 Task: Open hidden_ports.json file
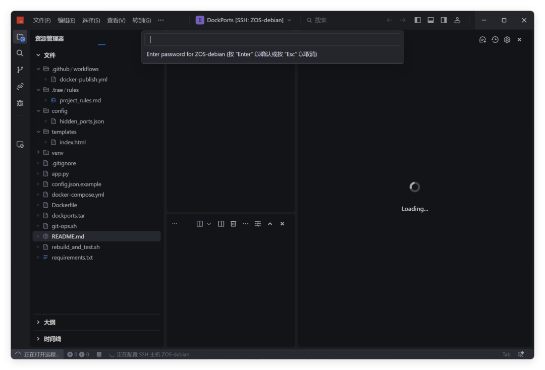point(81,121)
